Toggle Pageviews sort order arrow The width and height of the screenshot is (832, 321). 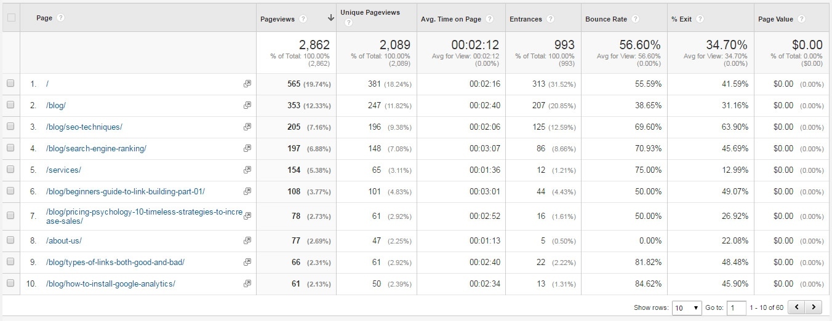(331, 18)
